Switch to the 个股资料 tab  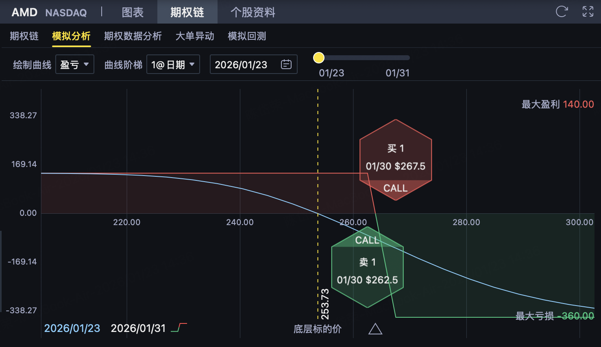tap(253, 12)
